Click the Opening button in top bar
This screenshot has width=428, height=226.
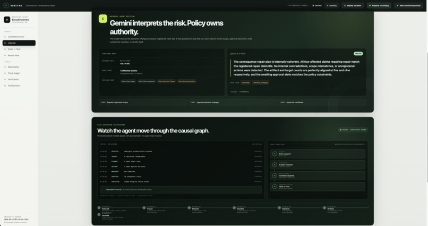click(332, 5)
